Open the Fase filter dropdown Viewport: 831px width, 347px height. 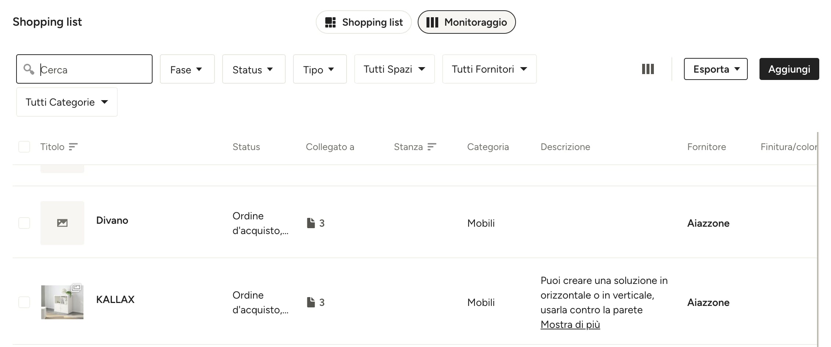click(187, 69)
